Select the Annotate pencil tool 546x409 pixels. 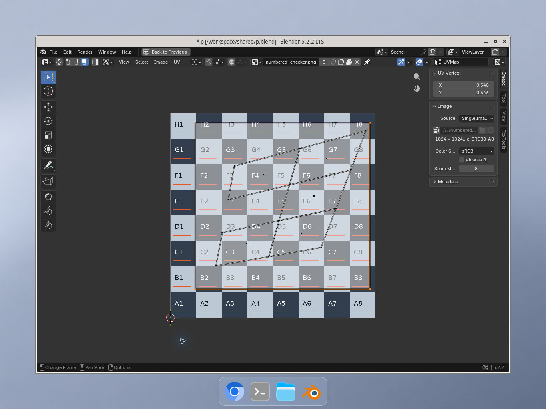click(48, 165)
